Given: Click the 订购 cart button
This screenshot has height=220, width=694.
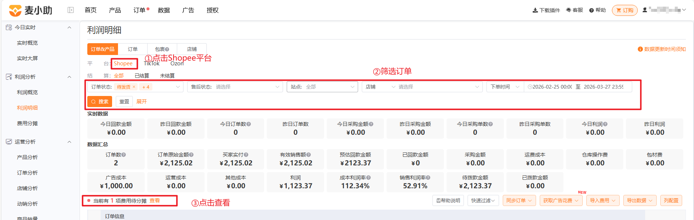Looking at the screenshot, I should [625, 10].
